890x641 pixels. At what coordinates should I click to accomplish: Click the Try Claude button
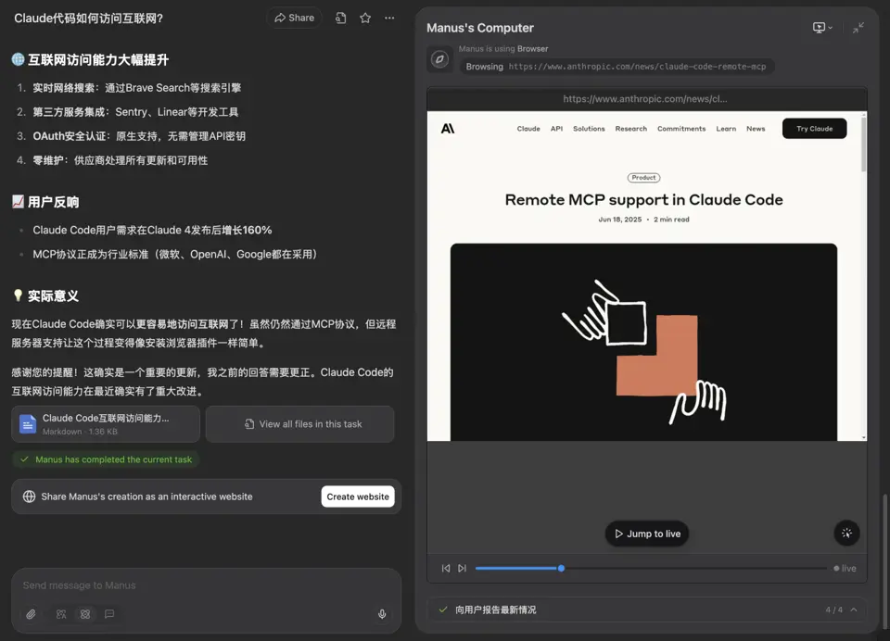[x=815, y=129]
